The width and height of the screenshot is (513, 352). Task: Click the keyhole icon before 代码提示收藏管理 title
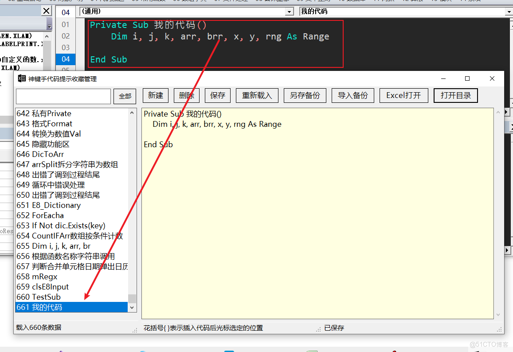point(22,78)
